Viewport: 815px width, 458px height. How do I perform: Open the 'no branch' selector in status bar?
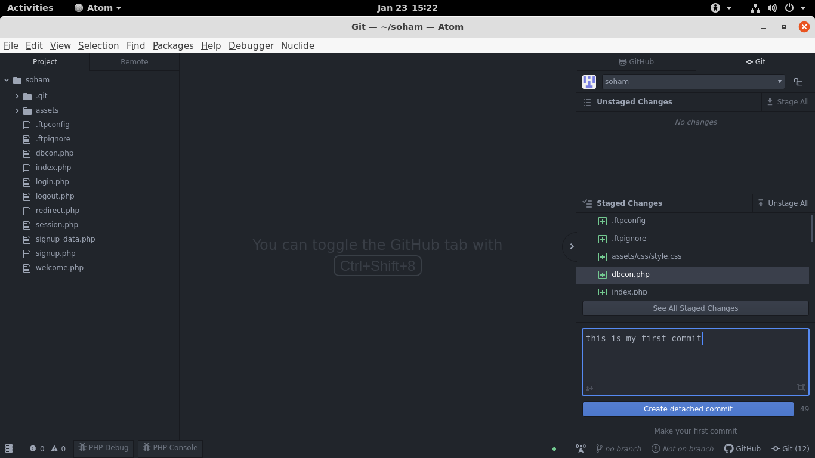click(x=618, y=448)
